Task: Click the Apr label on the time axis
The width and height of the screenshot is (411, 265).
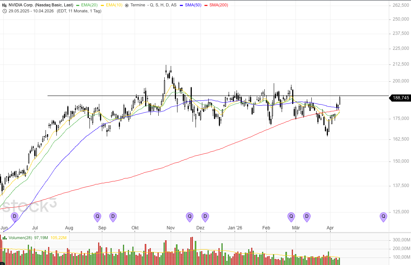Action: pyautogui.click(x=330, y=228)
